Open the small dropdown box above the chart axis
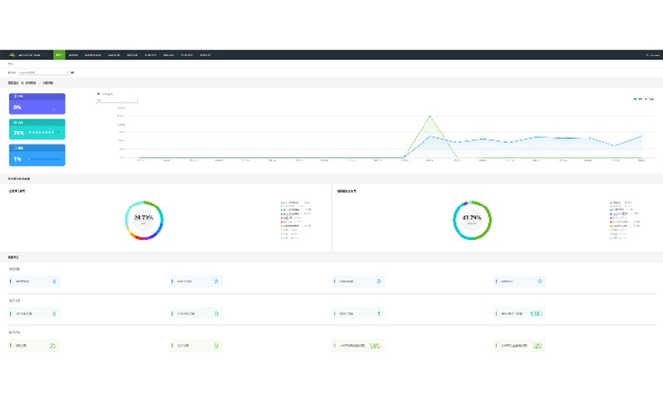663x412 pixels. pos(117,100)
